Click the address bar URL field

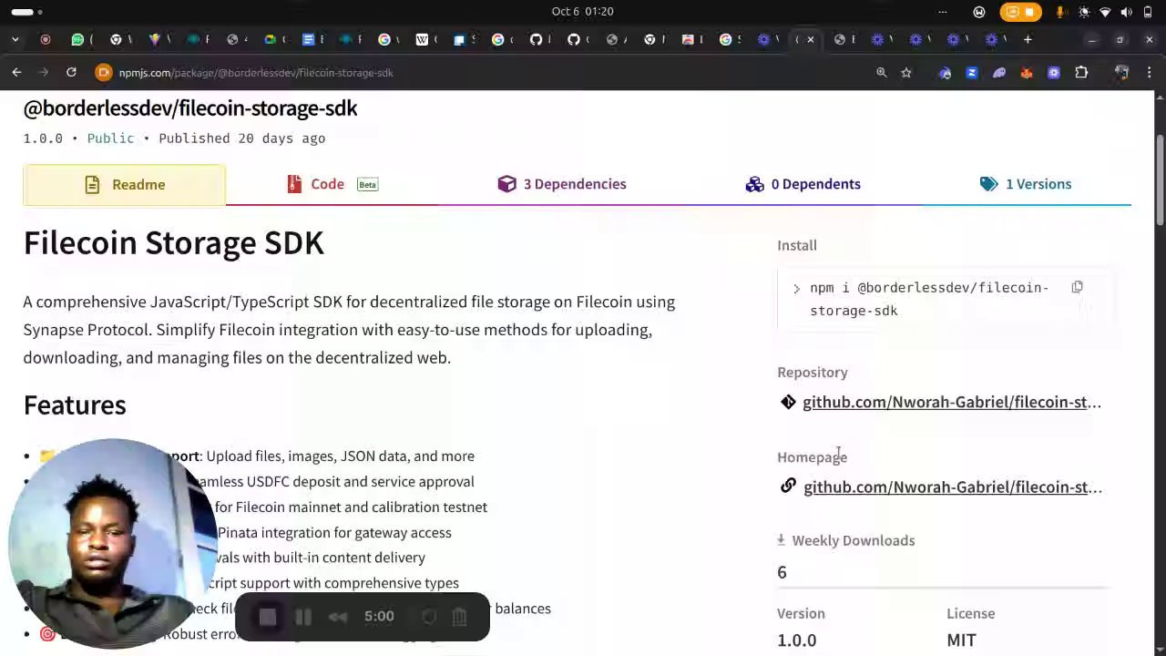(x=492, y=72)
